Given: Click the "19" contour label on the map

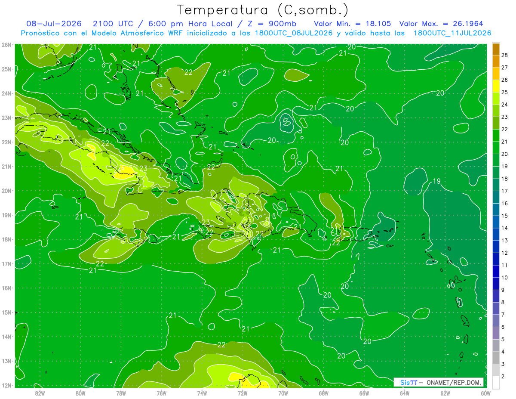Looking at the screenshot, I should pyautogui.click(x=437, y=181).
